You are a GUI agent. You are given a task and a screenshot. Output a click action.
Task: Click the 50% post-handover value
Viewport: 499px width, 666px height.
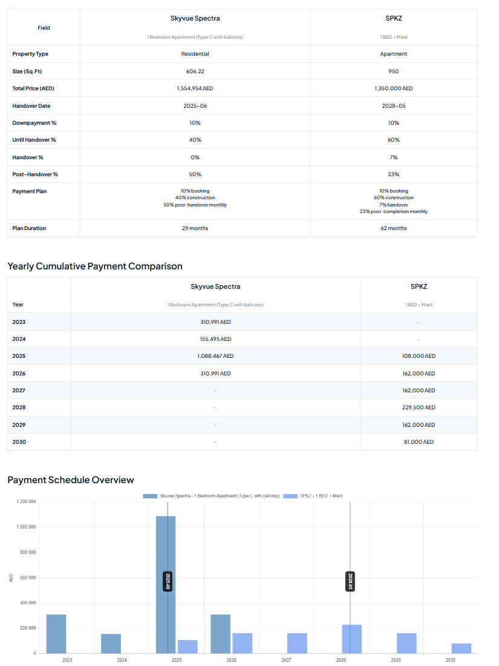pyautogui.click(x=195, y=174)
